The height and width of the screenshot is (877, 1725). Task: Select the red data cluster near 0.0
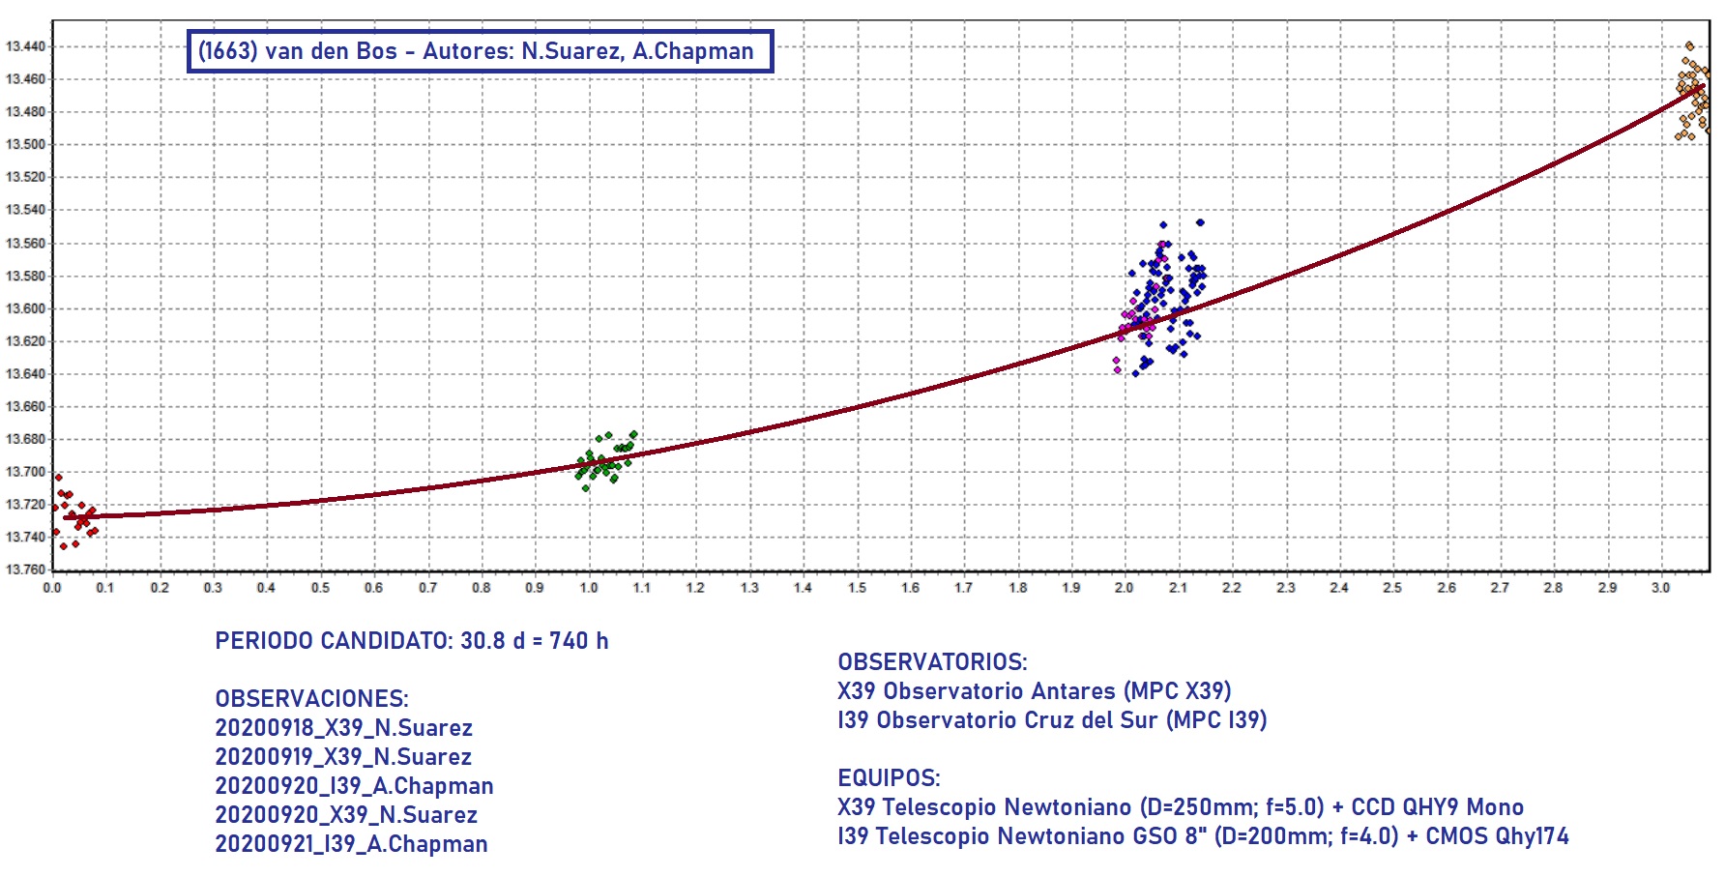click(75, 514)
